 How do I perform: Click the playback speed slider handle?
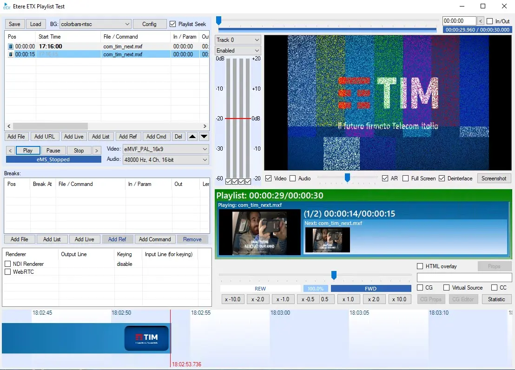pos(334,275)
